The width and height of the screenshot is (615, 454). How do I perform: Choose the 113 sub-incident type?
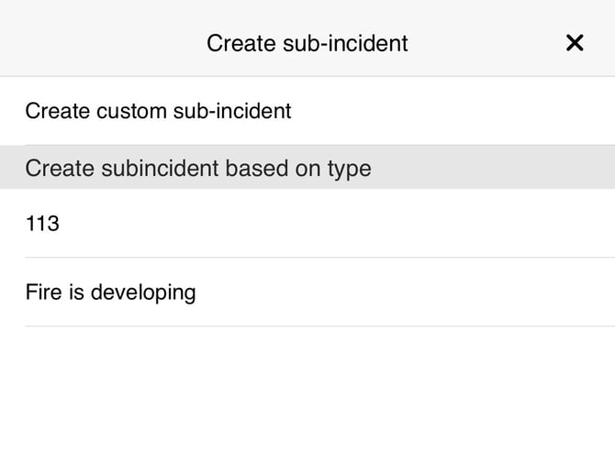42,223
